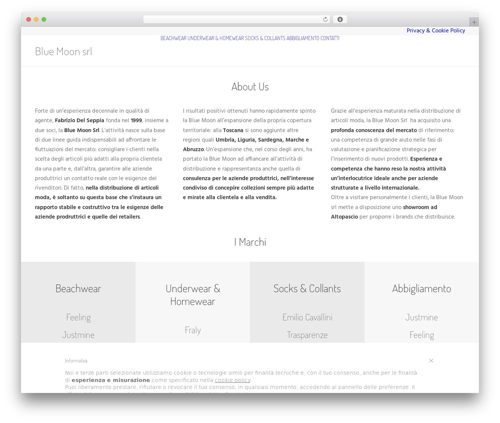Click the About Us heading
Image resolution: width=500 pixels, height=423 pixels.
(x=250, y=87)
